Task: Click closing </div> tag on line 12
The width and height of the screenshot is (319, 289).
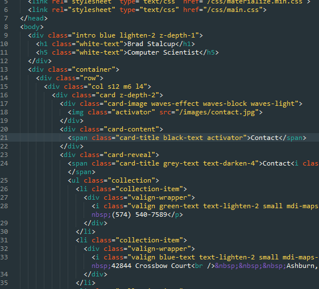Action: 40,61
